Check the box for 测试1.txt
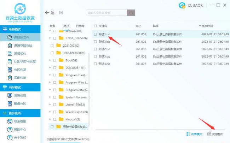The image size is (230, 143). (x=95, y=34)
